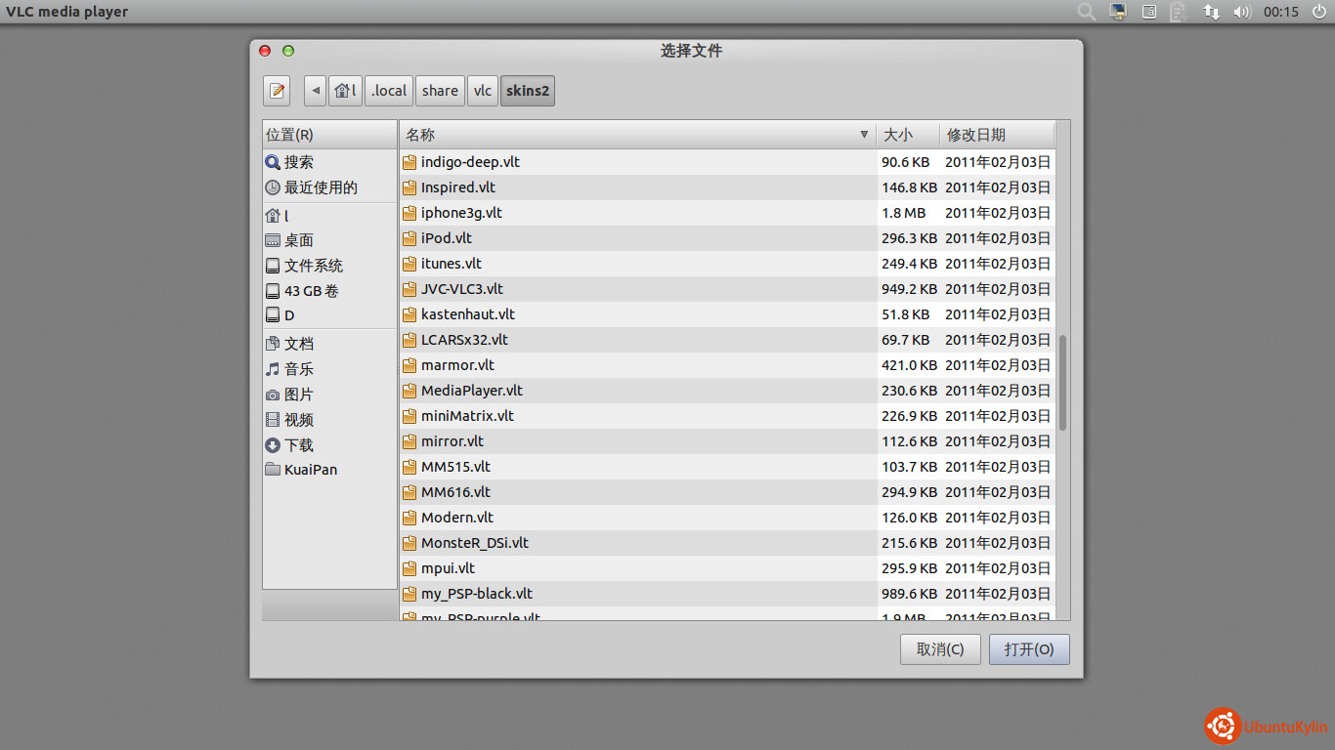Click the Cancel button
This screenshot has width=1335, height=750.
pyautogui.click(x=940, y=649)
